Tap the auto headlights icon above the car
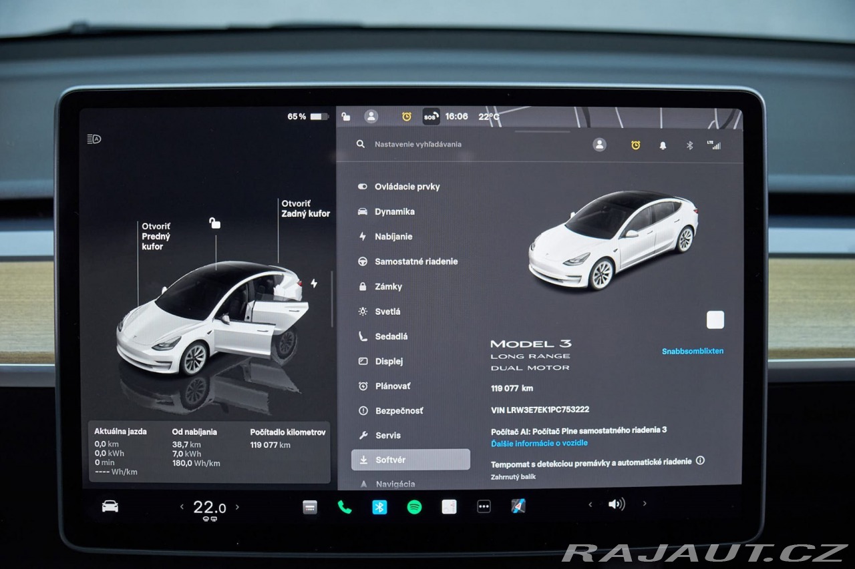Viewport: 855px width, 569px height. 94,139
